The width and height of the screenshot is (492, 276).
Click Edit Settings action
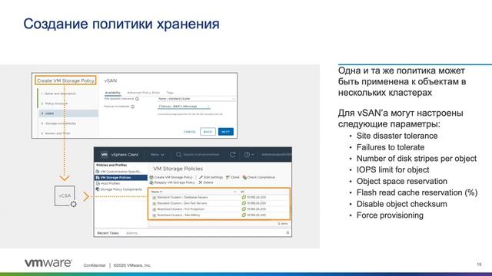point(213,177)
